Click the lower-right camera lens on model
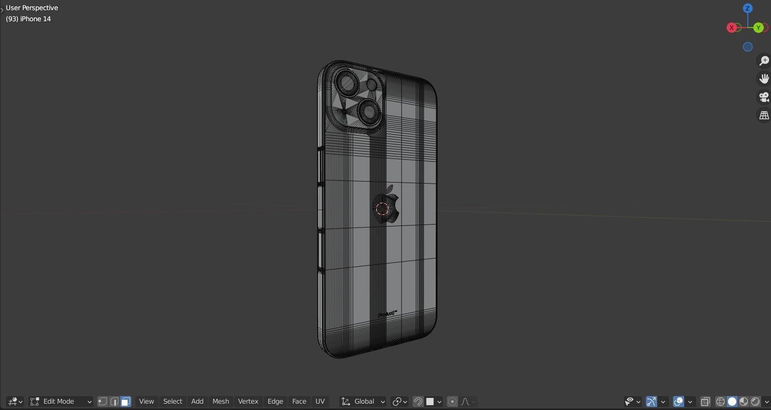The width and height of the screenshot is (771, 410). click(370, 112)
